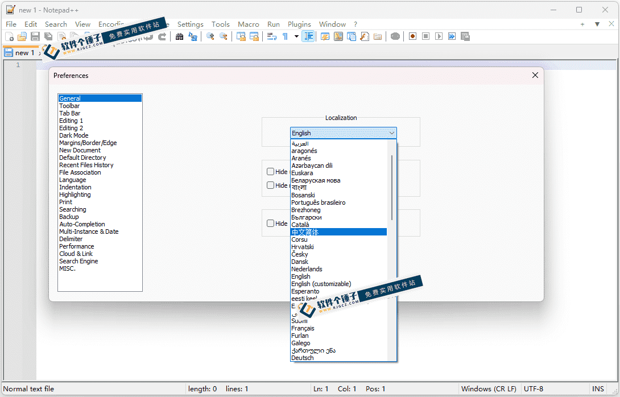The width and height of the screenshot is (620, 397).
Task: Toggle the Monitoring (tail -f) eye icon
Action: click(x=395, y=37)
